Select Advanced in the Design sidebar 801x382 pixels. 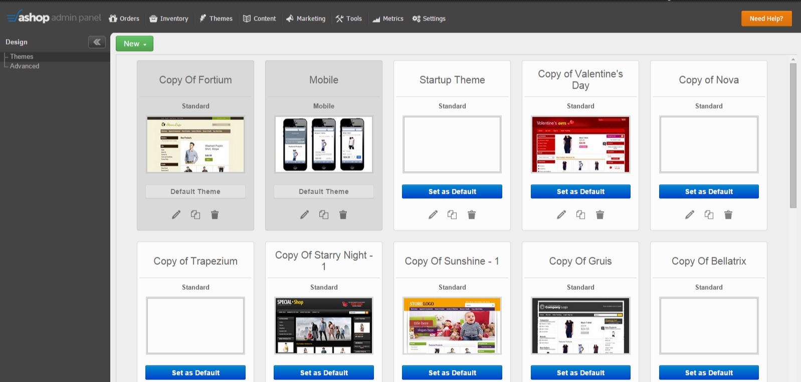25,66
